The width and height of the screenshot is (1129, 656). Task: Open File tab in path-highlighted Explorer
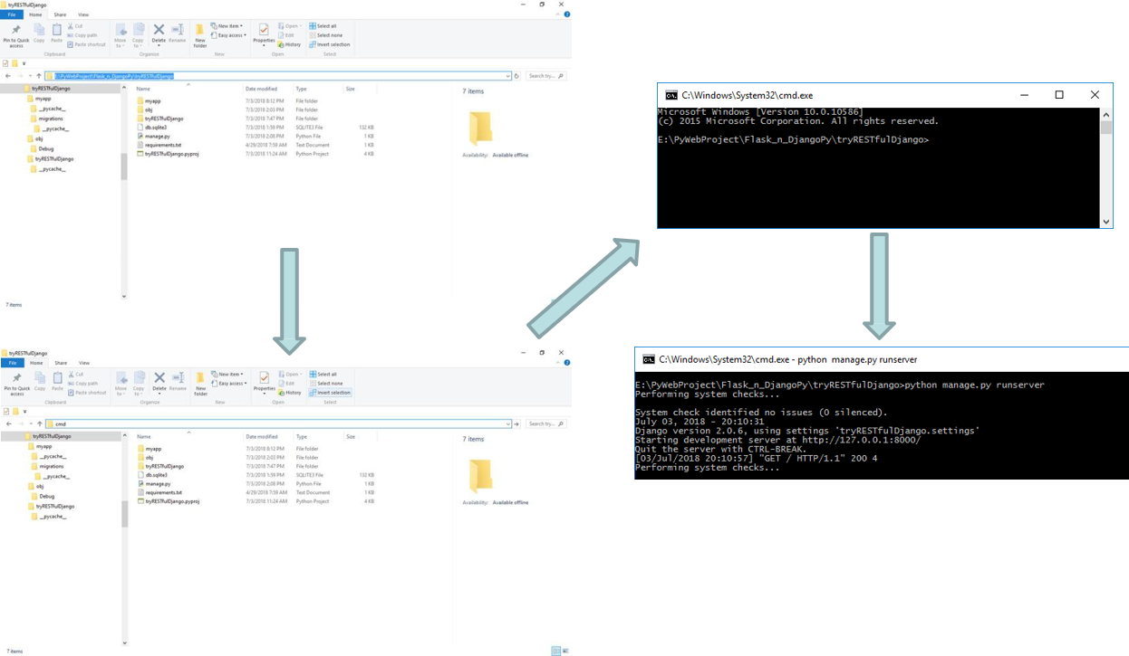click(12, 14)
